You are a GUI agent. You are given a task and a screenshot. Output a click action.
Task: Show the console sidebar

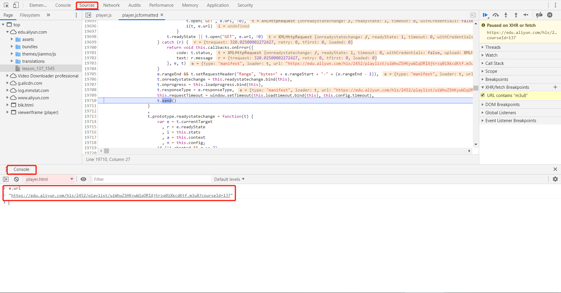(x=6, y=179)
